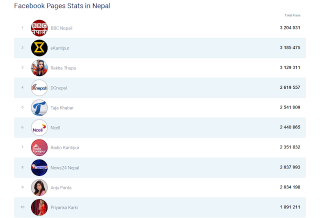Viewport: 320px width, 218px height.
Task: Click rank number 1 beside BBC Nepali
Action: pyautogui.click(x=22, y=28)
